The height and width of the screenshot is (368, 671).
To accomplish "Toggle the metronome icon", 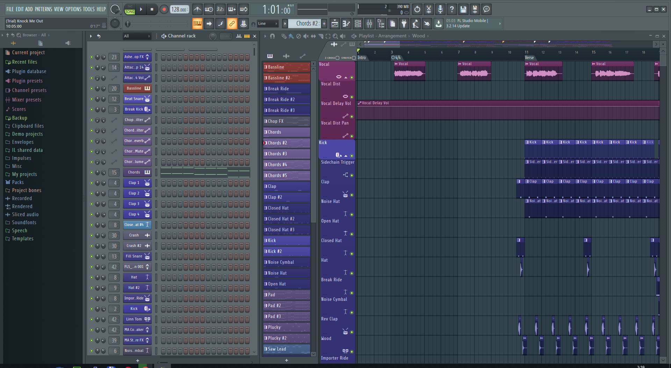I will [197, 9].
